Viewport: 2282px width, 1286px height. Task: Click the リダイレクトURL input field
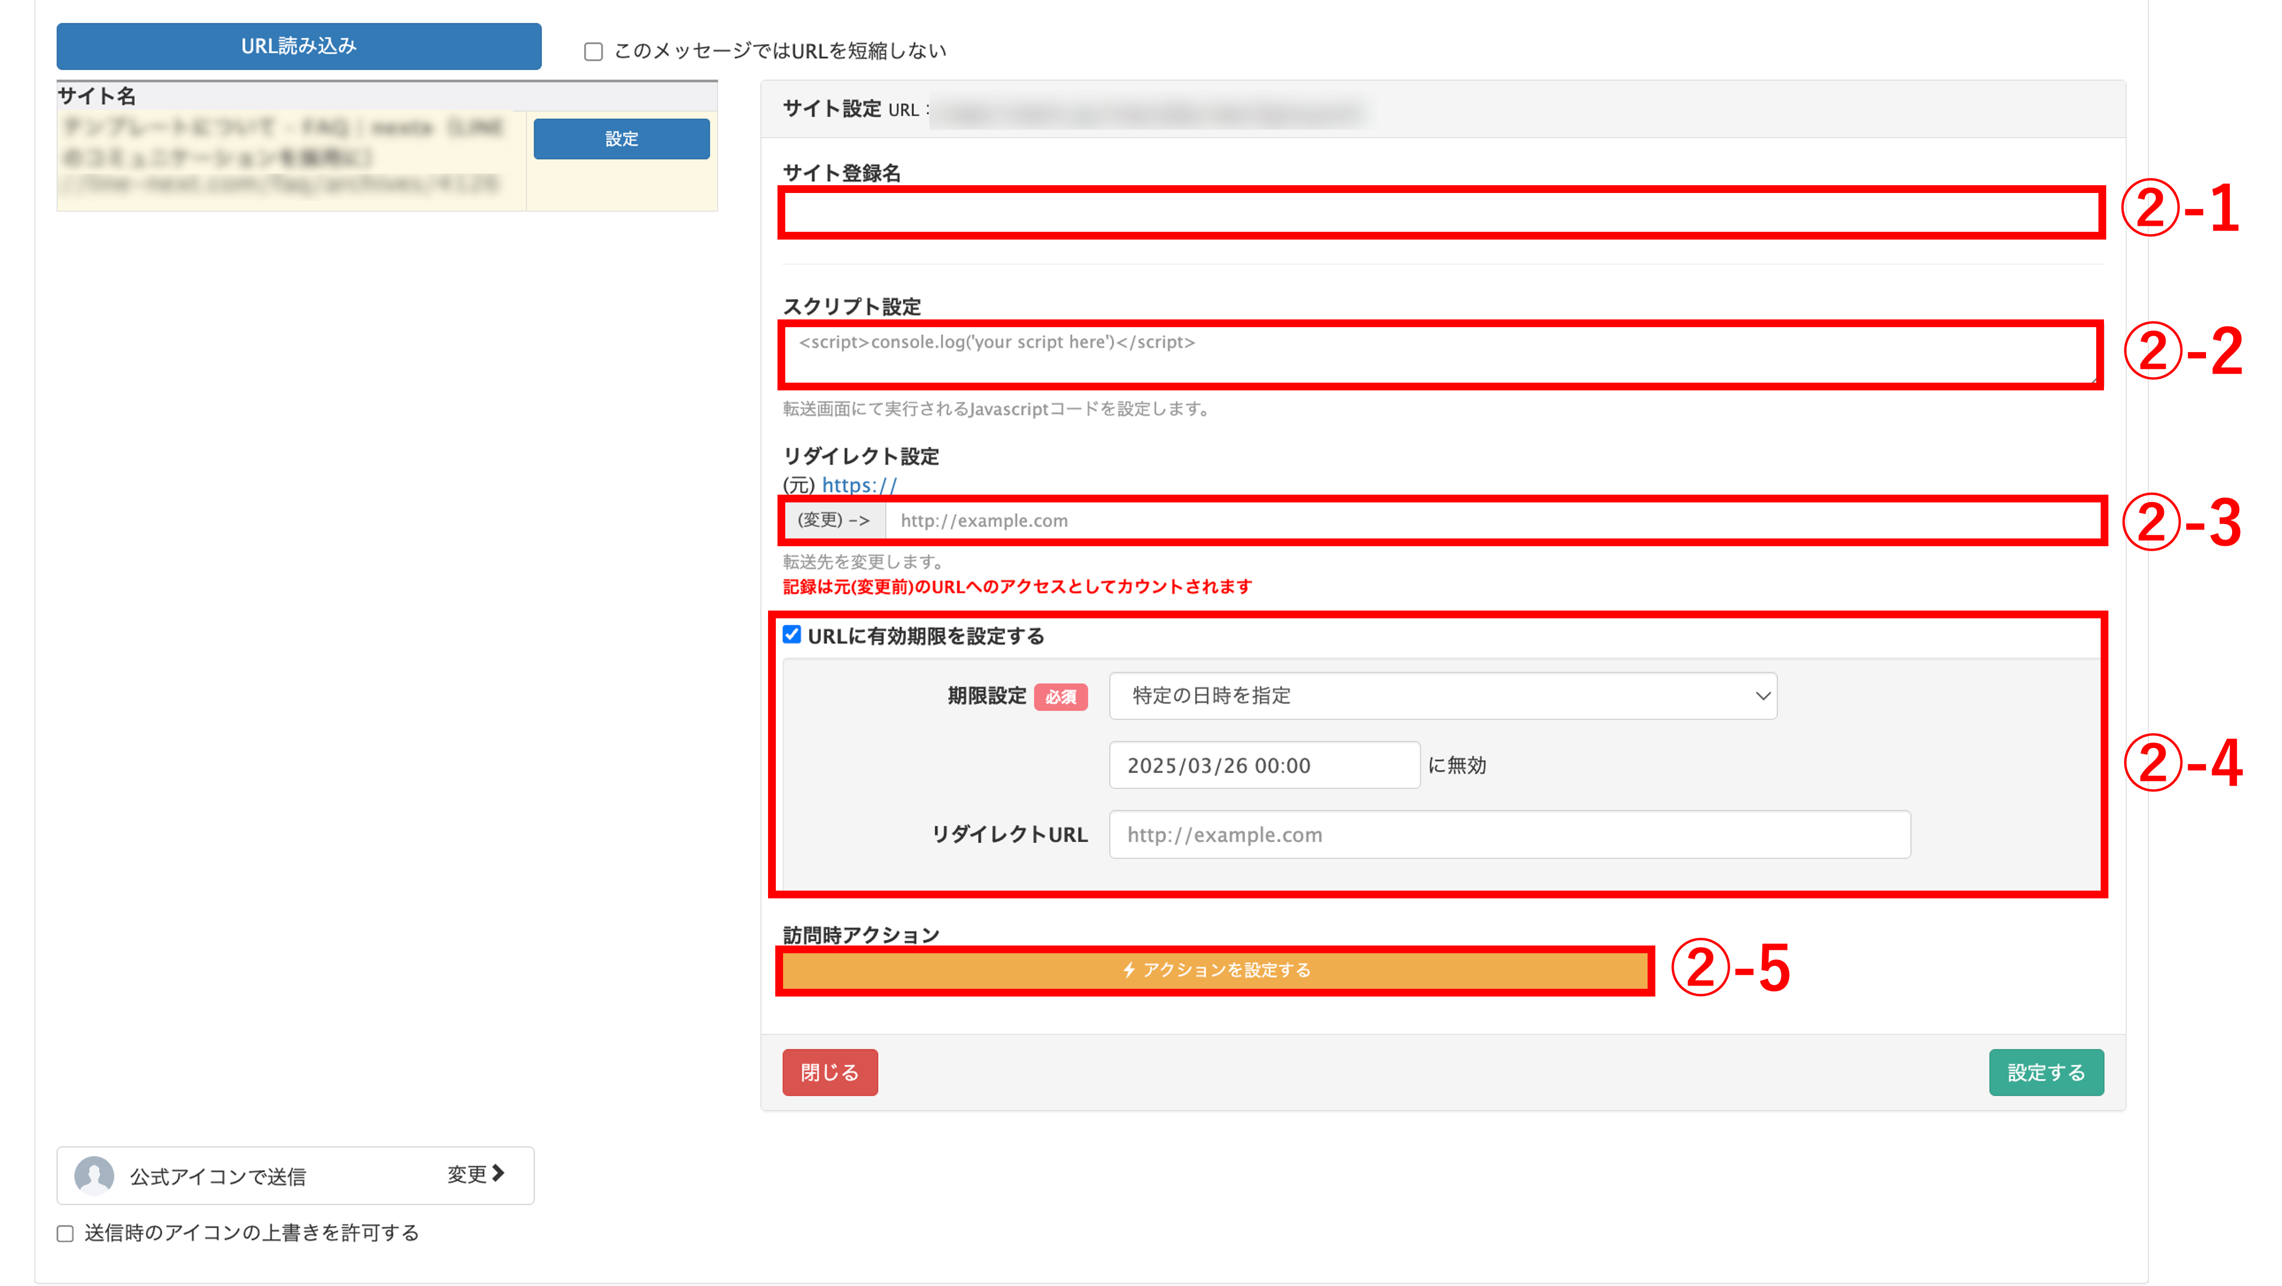coord(1510,834)
